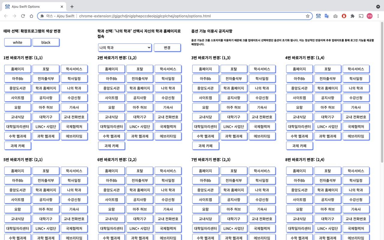Click the browser forward arrow
The width and height of the screenshot is (384, 240).
pos(14,16)
